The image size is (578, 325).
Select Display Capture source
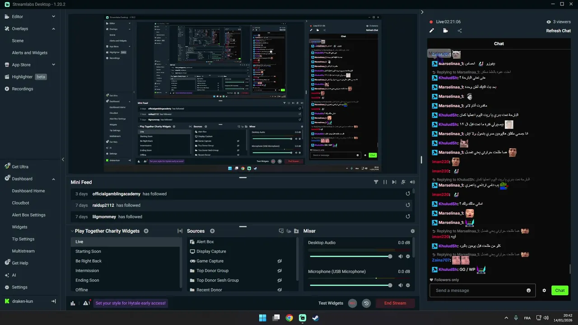pyautogui.click(x=242, y=251)
